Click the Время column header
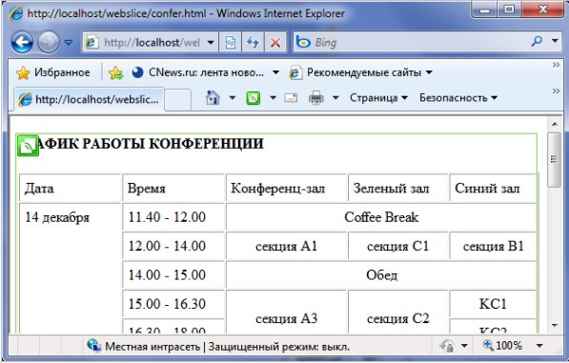The image size is (569, 363). pos(173,188)
